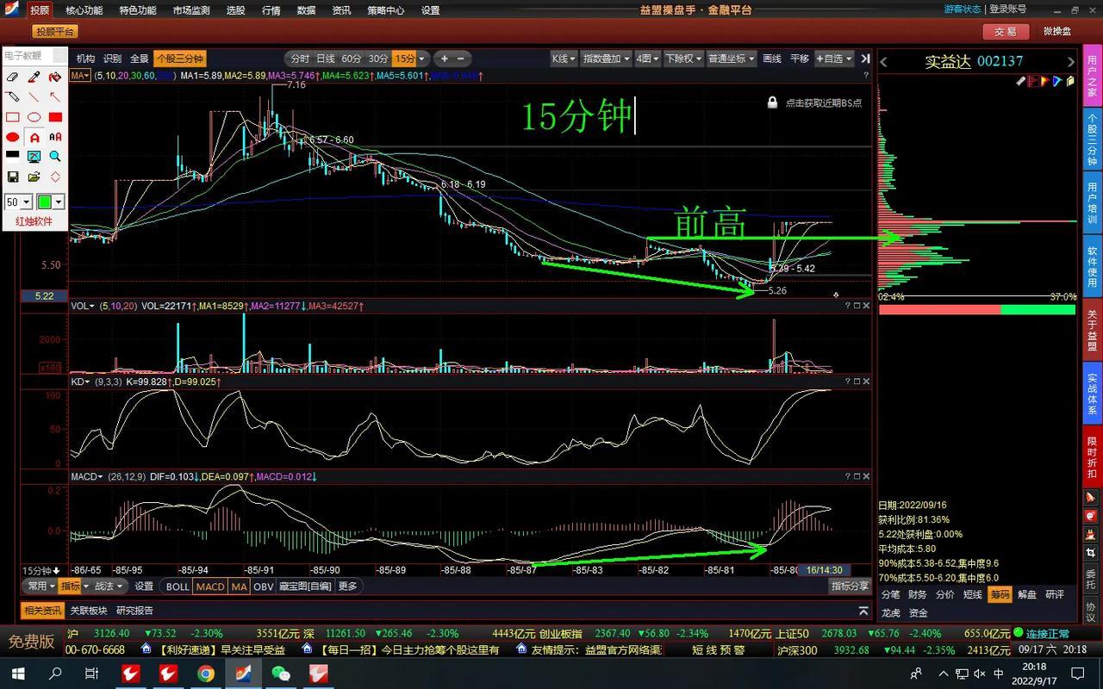Open the 下除权 adjustment dropdown
This screenshot has width=1103, height=689.
click(683, 59)
